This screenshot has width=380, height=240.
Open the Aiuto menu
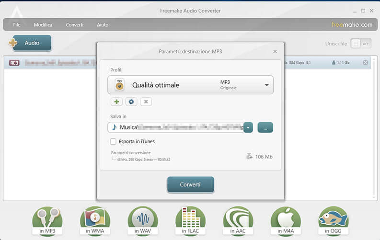click(x=103, y=25)
